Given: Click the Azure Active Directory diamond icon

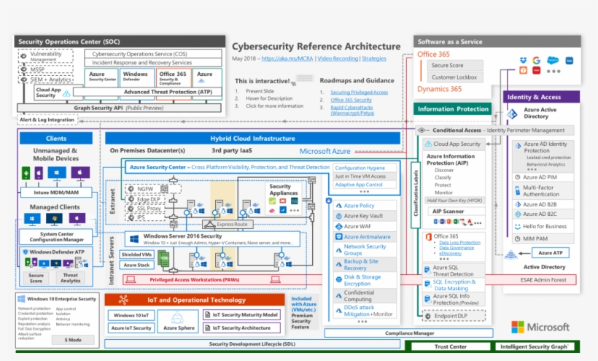Looking at the screenshot, I should [x=512, y=114].
